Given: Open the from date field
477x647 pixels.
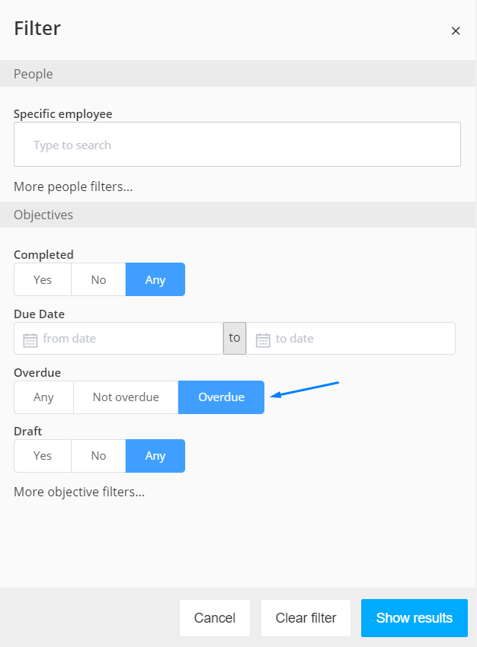Looking at the screenshot, I should tap(119, 339).
